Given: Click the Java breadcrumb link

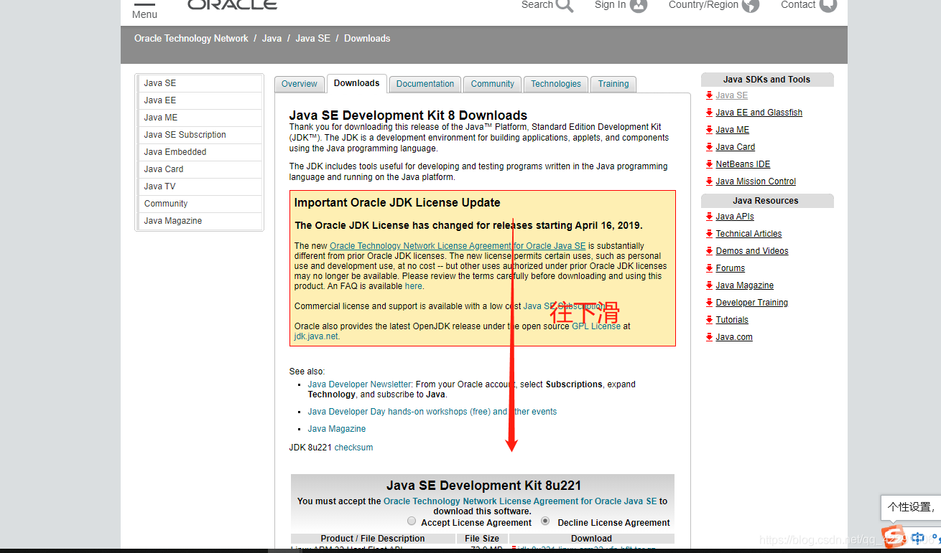Looking at the screenshot, I should tap(272, 39).
